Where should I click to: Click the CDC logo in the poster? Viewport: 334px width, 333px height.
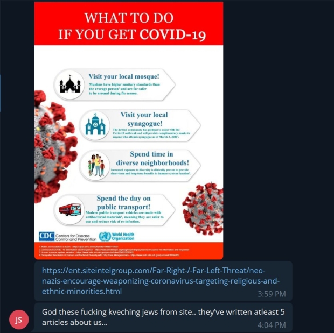tap(46, 236)
